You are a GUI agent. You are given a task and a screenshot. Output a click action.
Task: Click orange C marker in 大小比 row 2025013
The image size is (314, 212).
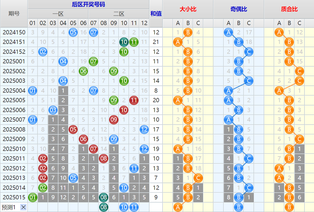point(198,178)
